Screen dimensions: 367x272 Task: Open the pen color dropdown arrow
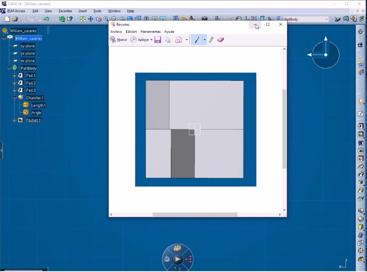(205, 40)
